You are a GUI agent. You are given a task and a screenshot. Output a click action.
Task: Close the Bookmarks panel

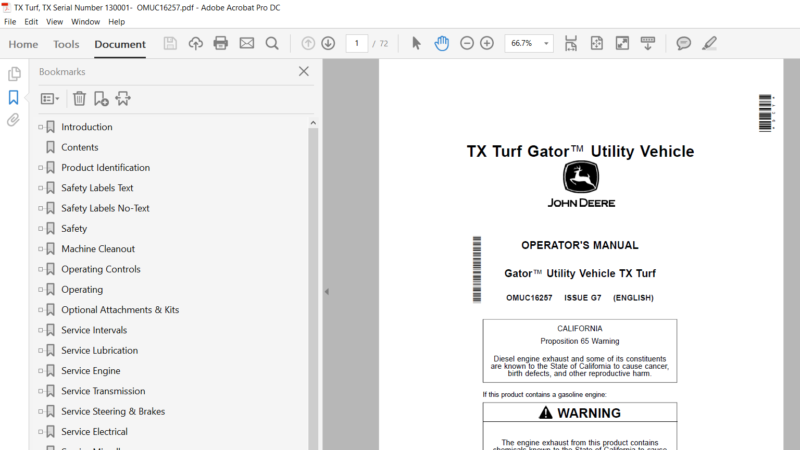click(x=304, y=71)
